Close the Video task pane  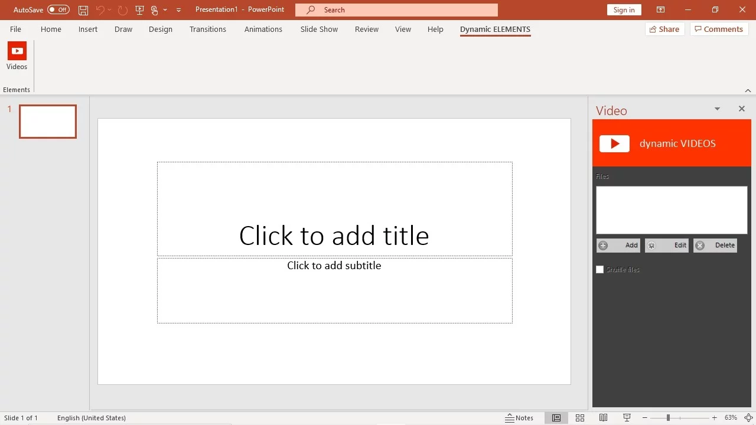(742, 109)
